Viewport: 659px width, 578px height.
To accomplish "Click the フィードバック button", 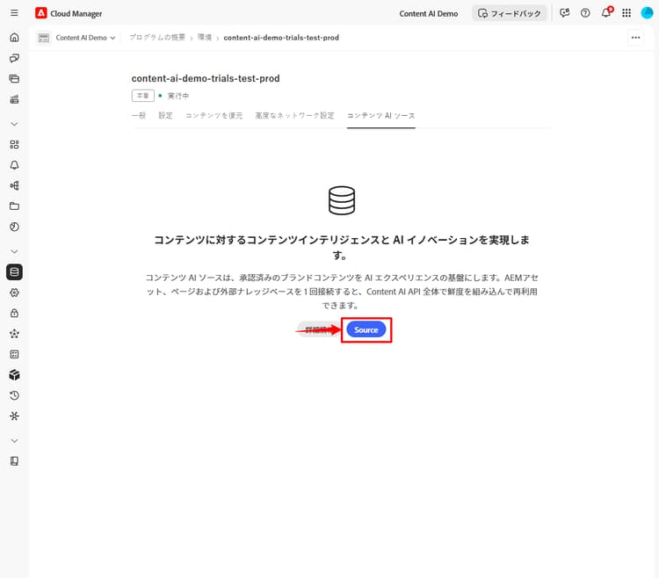I will coord(510,13).
